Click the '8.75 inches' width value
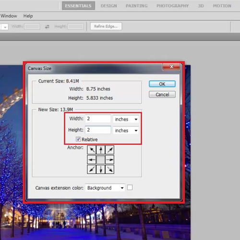 coord(98,89)
